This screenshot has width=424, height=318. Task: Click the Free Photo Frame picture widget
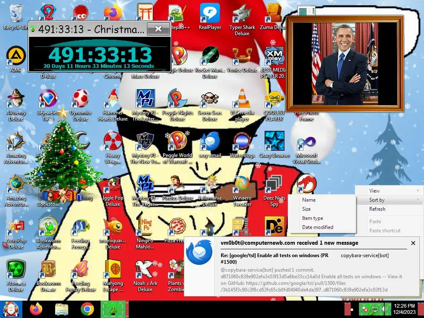[345, 64]
